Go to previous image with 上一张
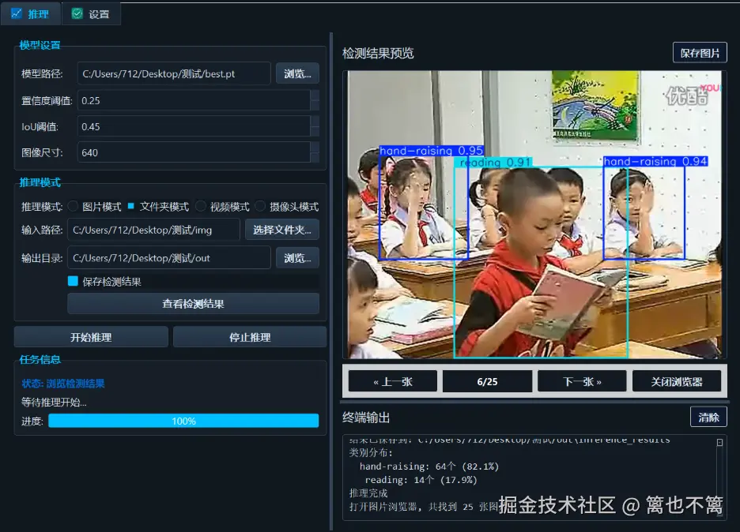 point(391,380)
